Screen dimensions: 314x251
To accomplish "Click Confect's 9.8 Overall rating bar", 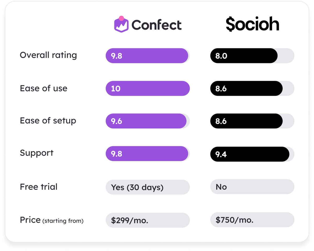I will [x=147, y=56].
